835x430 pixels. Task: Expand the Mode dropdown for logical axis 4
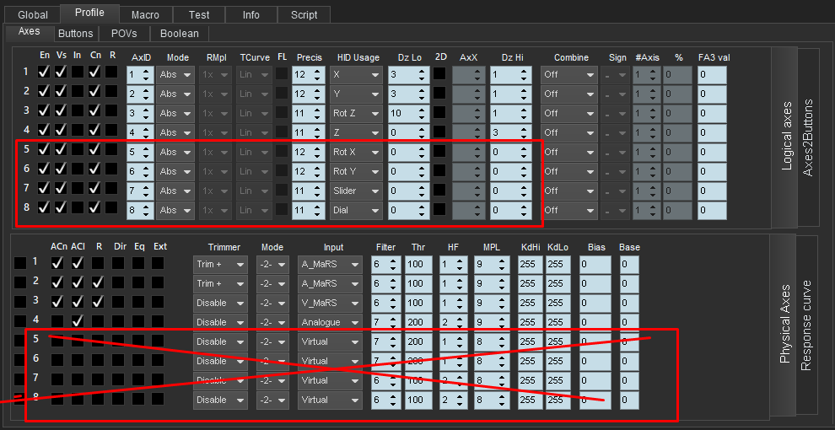175,132
